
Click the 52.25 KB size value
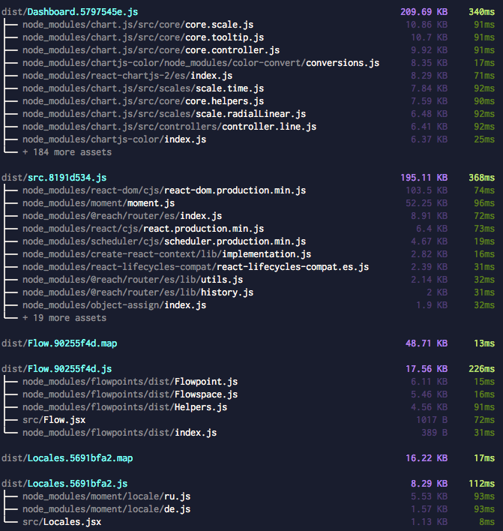pyautogui.click(x=427, y=203)
